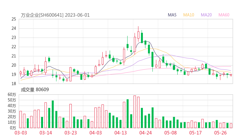Click the price axis value 24

tap(14, 28)
